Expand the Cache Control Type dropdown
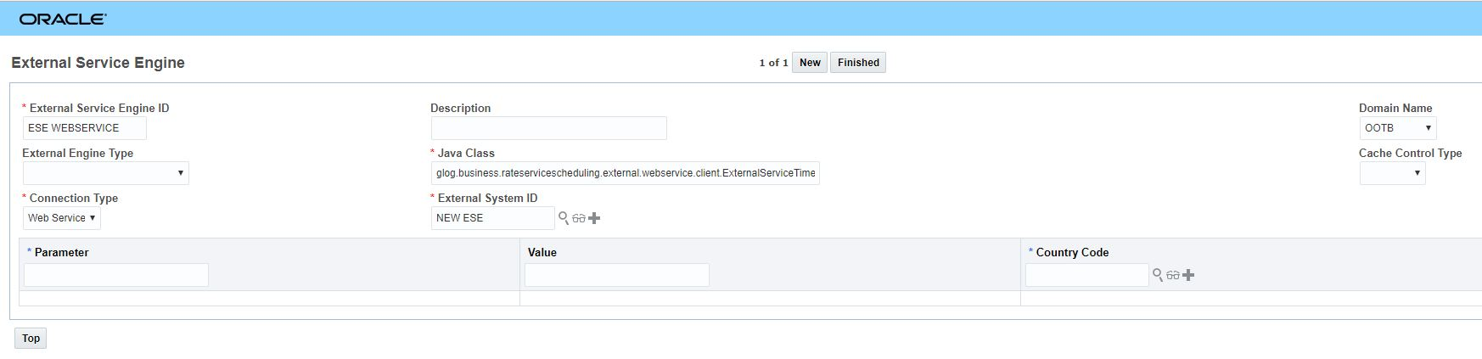Screen dimensions: 1482x359 (x=1392, y=173)
